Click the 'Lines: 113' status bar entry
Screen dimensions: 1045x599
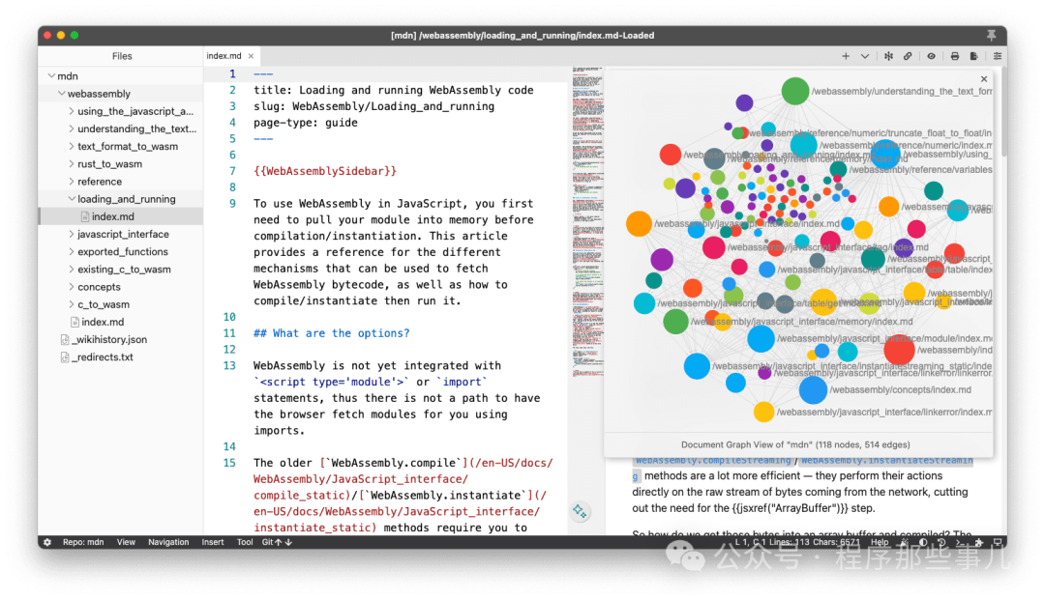tap(790, 542)
